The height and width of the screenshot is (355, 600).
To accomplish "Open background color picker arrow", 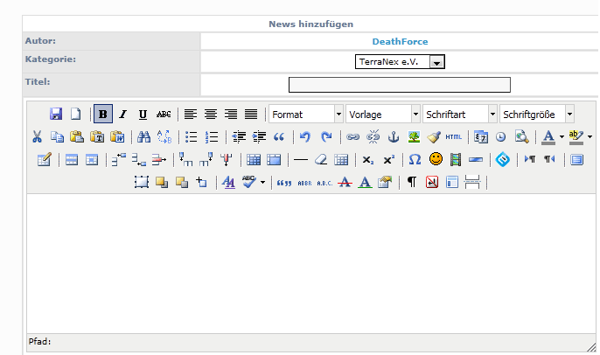I will coord(590,136).
